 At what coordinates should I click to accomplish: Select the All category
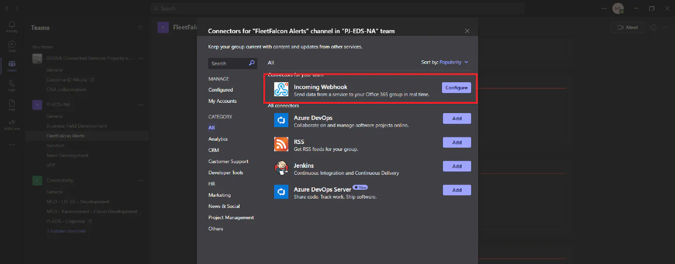[x=211, y=128]
